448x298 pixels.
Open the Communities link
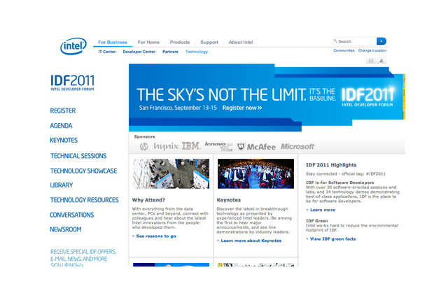[344, 50]
